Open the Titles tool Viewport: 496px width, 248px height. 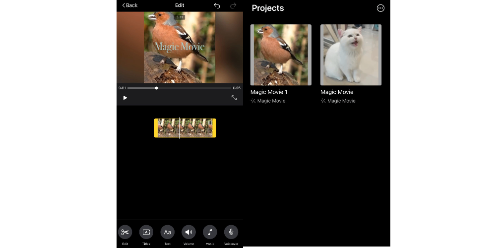tap(146, 232)
